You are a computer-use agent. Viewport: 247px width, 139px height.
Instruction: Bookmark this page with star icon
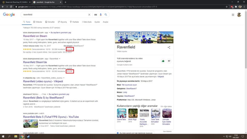click(x=227, y=7)
